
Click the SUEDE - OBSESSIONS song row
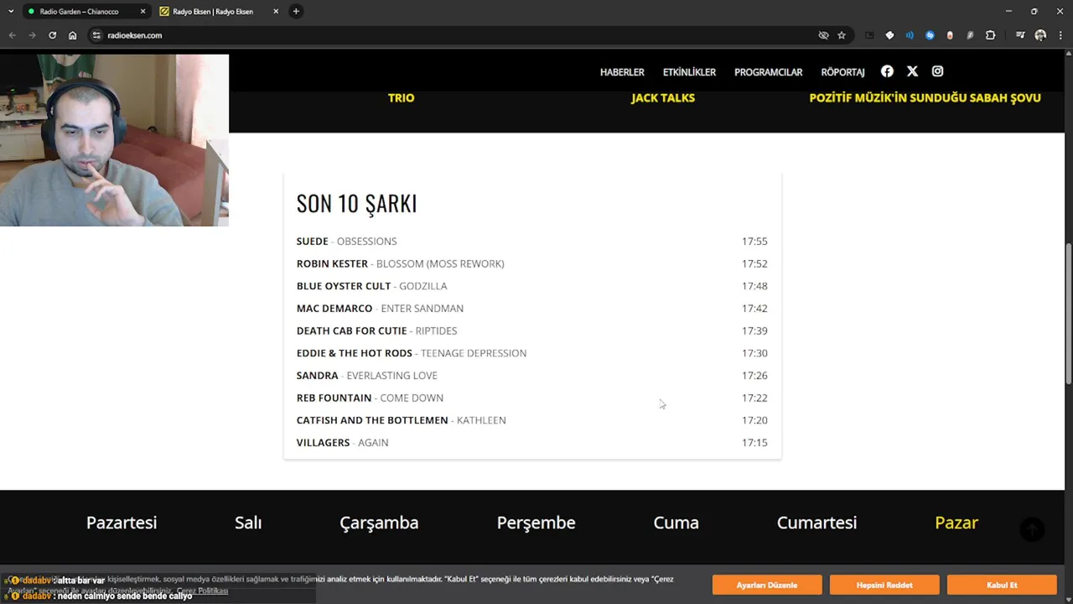click(x=532, y=241)
